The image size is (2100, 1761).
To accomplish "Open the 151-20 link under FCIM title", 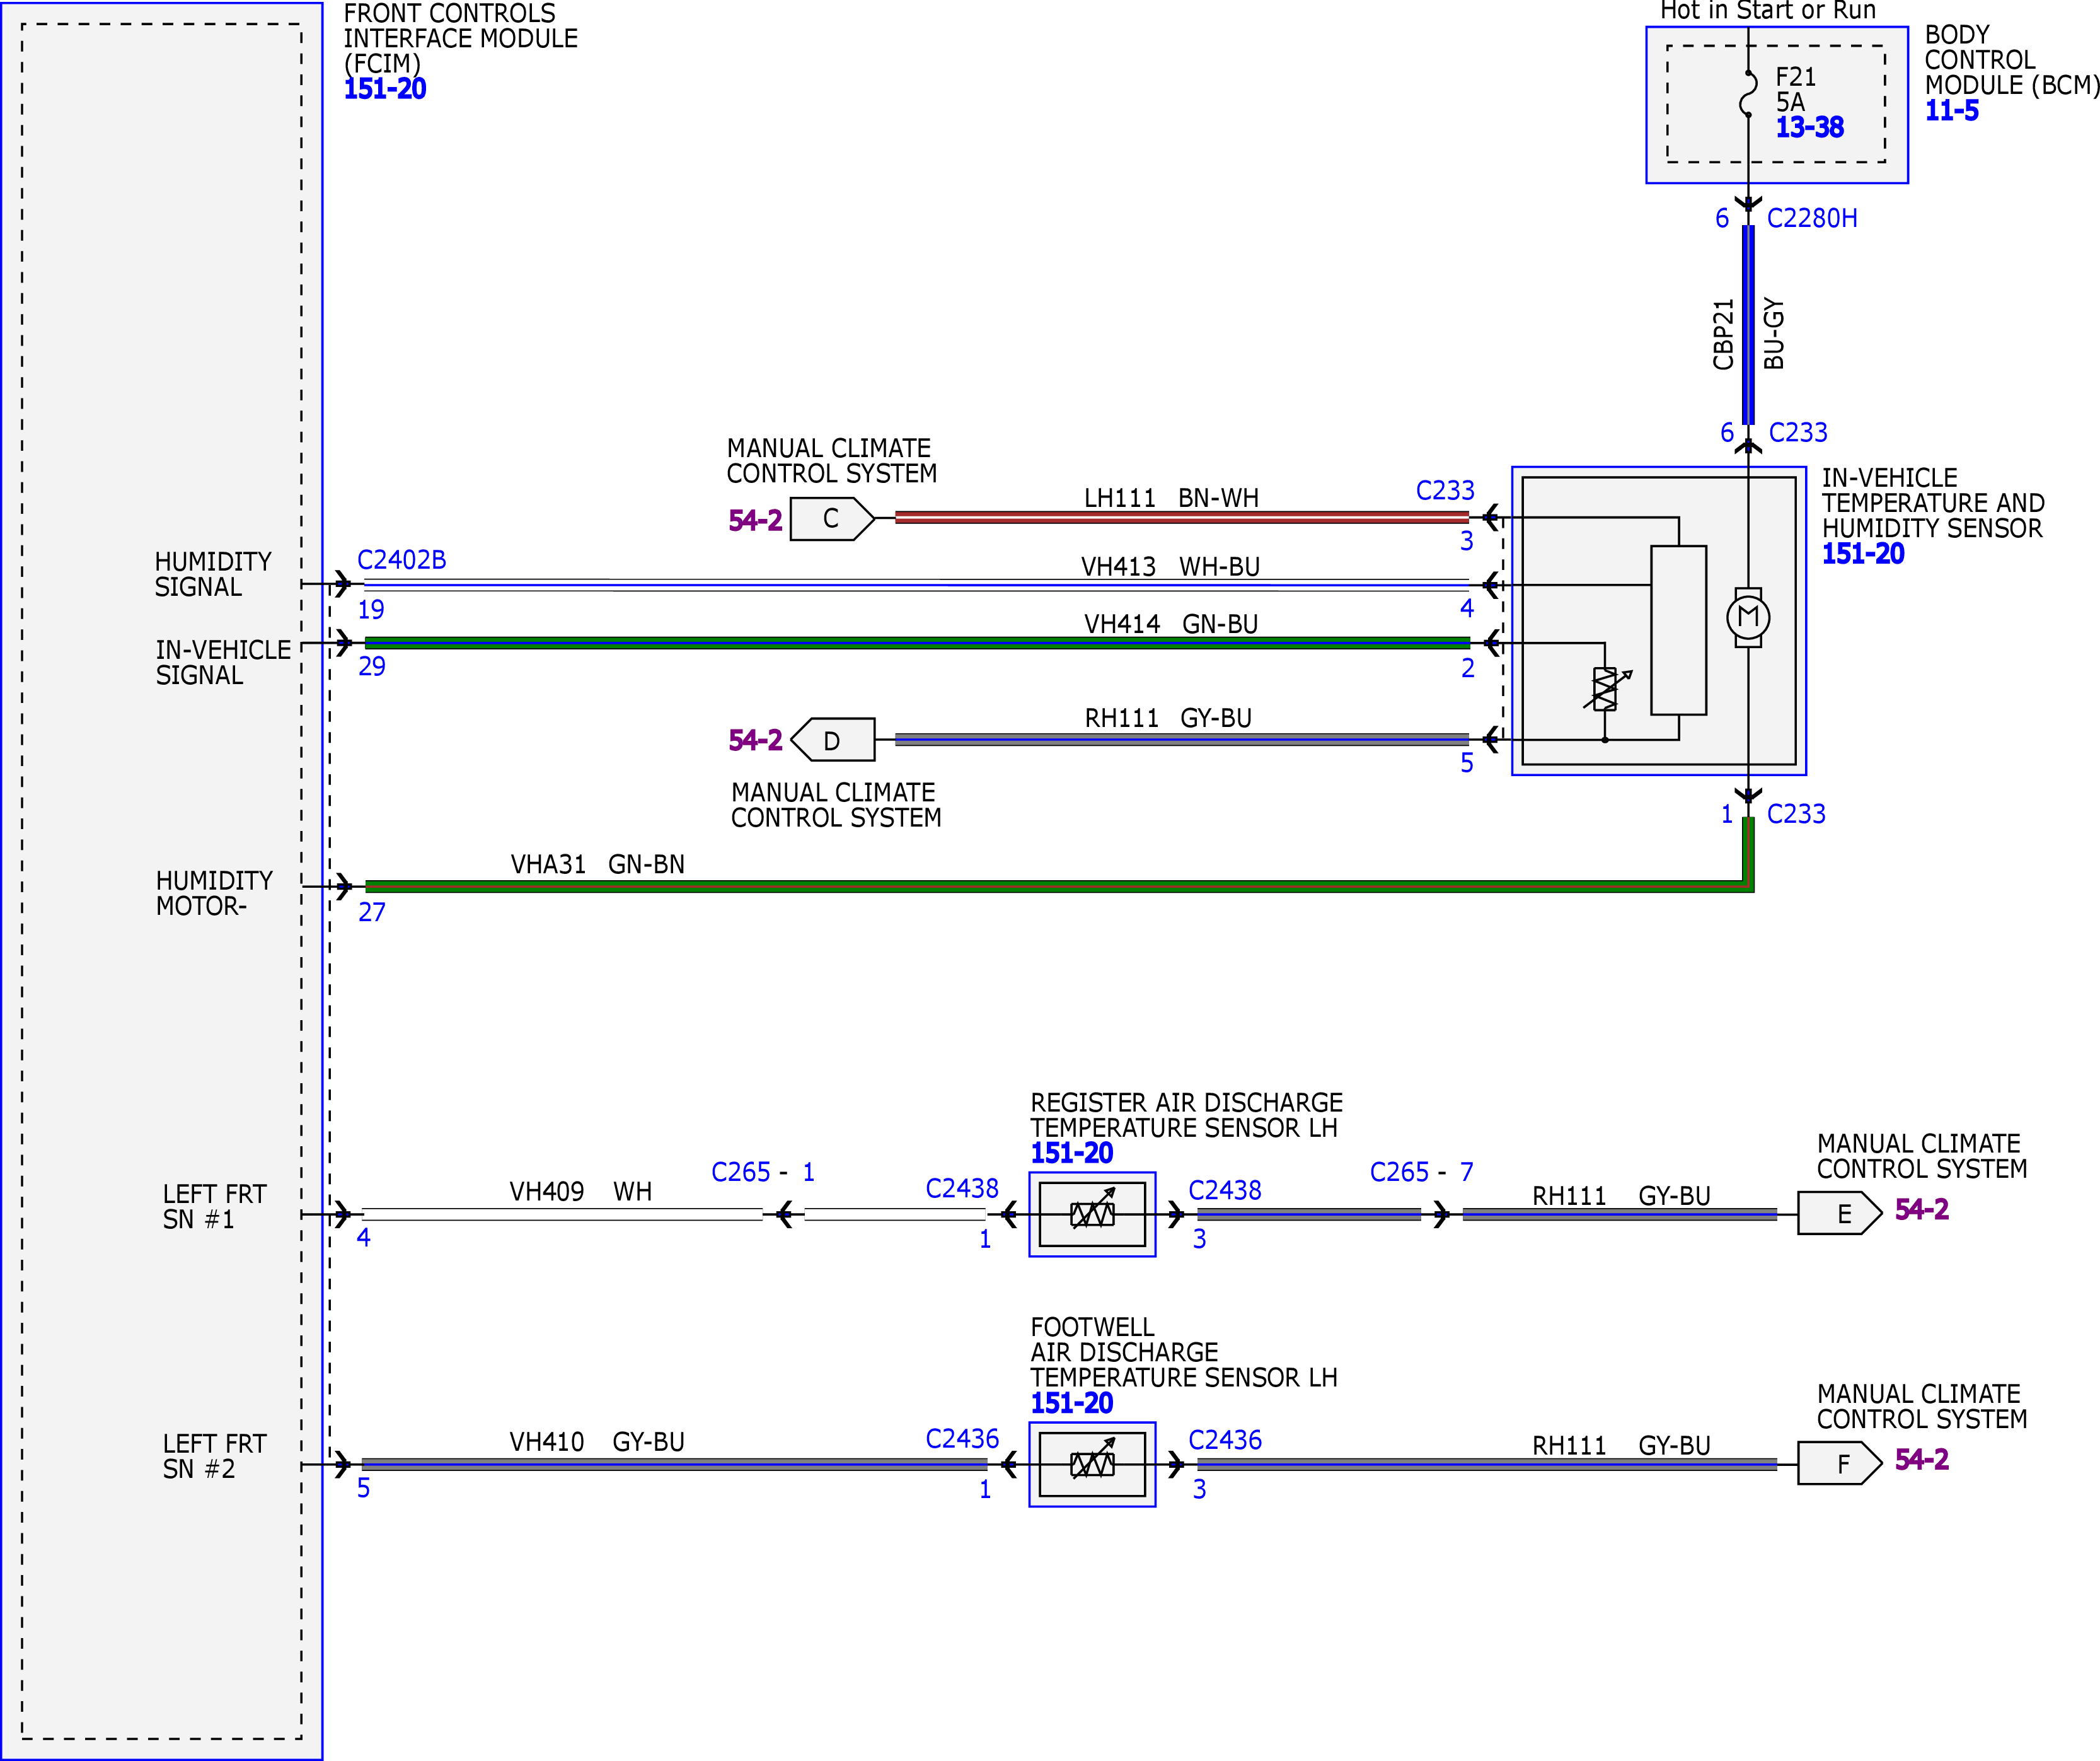I will pyautogui.click(x=385, y=89).
